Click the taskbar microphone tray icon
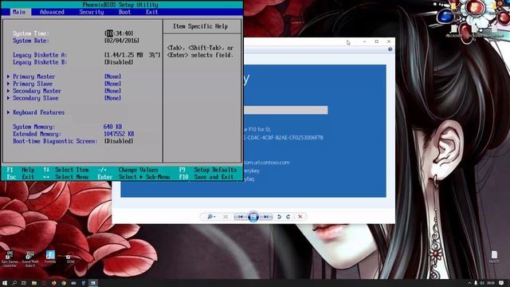Screen dimensions: 510x287 [x=476, y=283]
